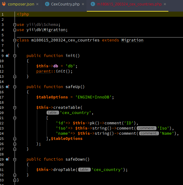This screenshot has width=183, height=185.
Task: Click the 'ENGINE=InnoDB' string
Action: click(93, 97)
